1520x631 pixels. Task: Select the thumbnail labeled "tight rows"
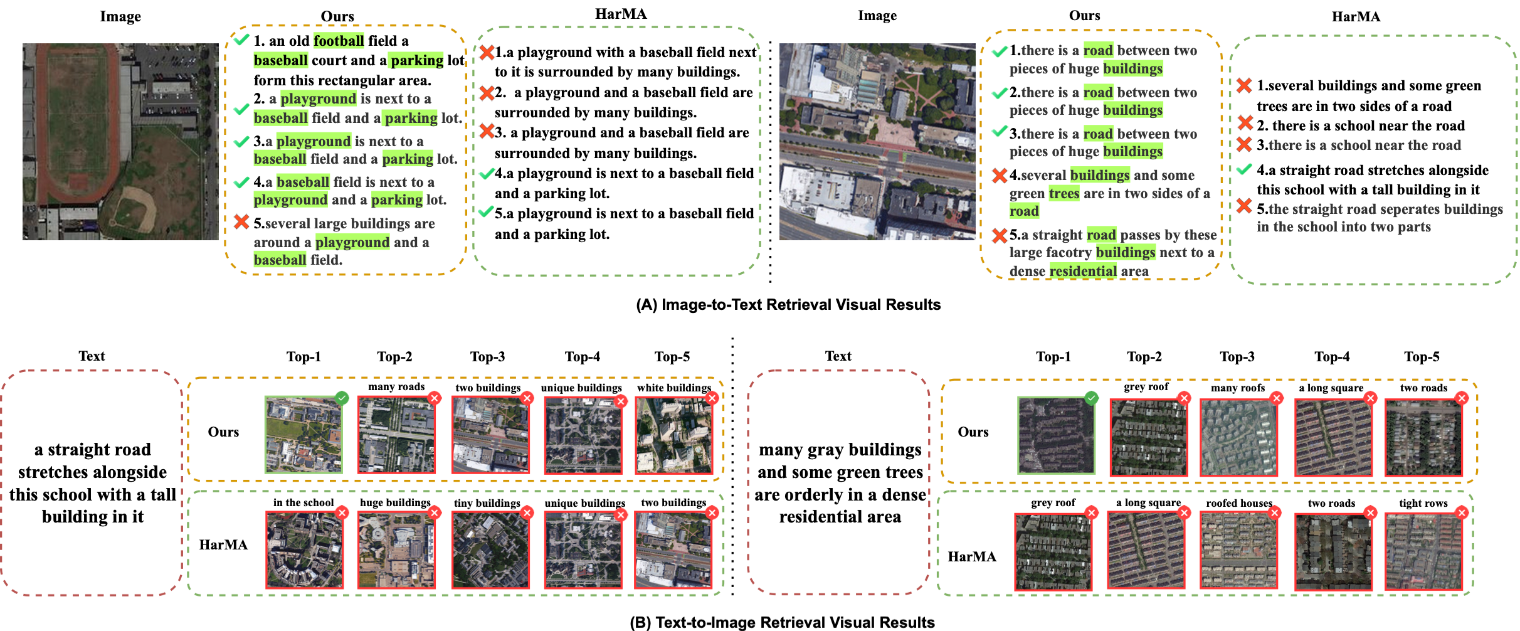pos(1423,551)
